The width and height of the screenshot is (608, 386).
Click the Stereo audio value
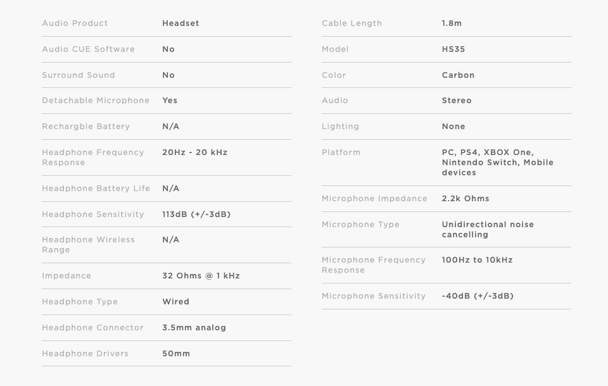click(x=457, y=101)
